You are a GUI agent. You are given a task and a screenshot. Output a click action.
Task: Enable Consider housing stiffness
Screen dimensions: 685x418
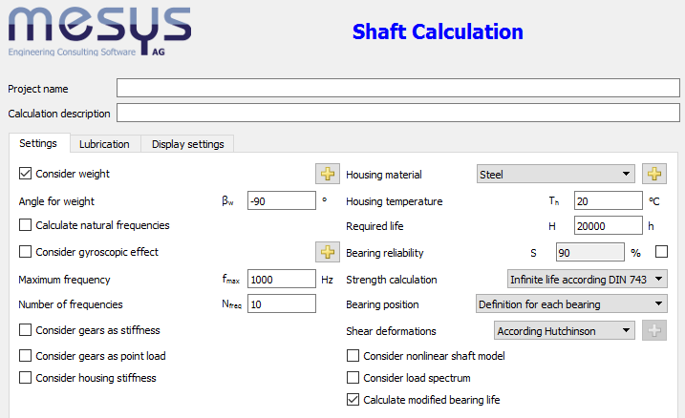[x=26, y=378]
